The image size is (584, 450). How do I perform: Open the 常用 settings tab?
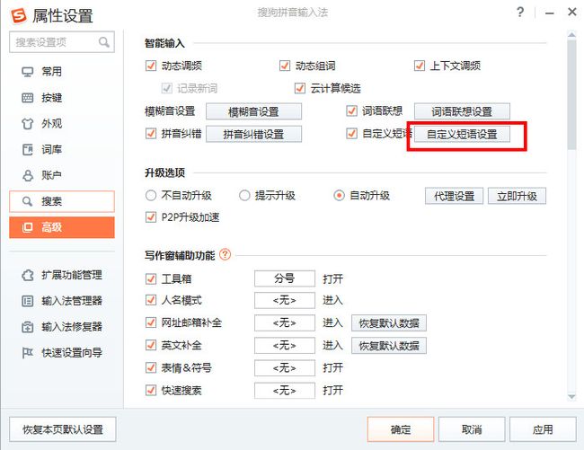click(x=62, y=72)
